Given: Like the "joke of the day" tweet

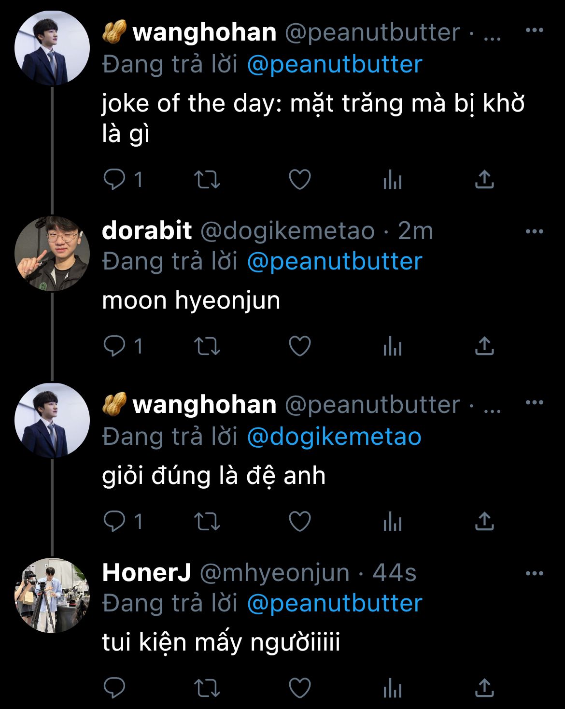Looking at the screenshot, I should [x=299, y=180].
